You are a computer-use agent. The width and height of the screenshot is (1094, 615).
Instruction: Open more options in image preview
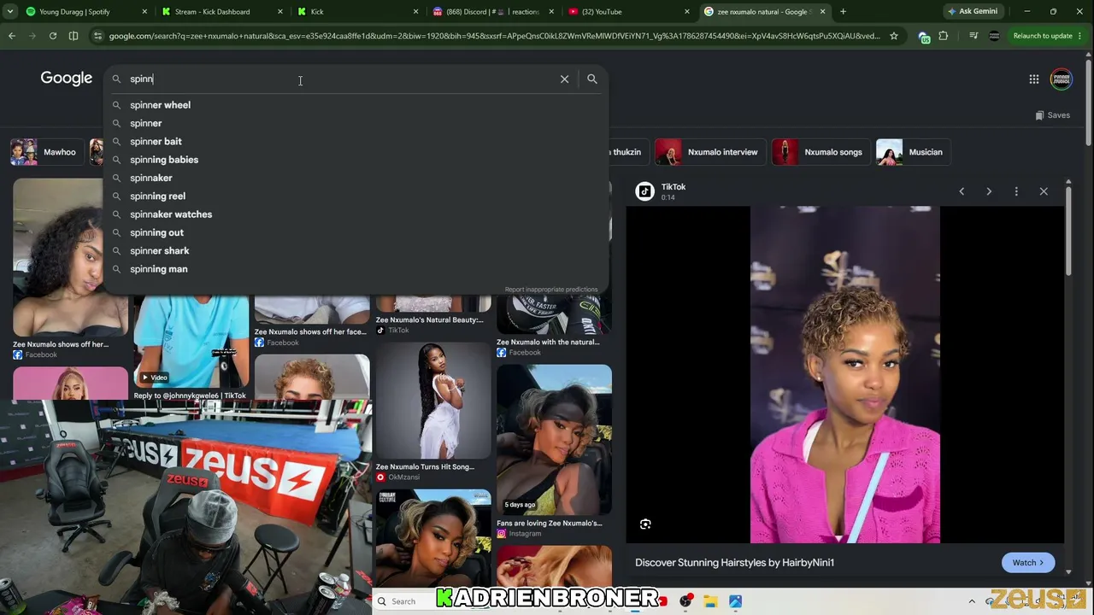click(1016, 191)
